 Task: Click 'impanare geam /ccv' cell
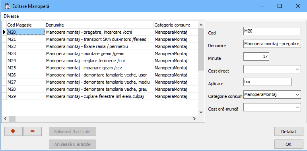click(99, 68)
